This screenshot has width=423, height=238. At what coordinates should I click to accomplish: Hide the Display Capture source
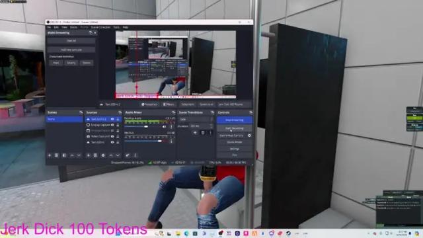click(x=112, y=125)
